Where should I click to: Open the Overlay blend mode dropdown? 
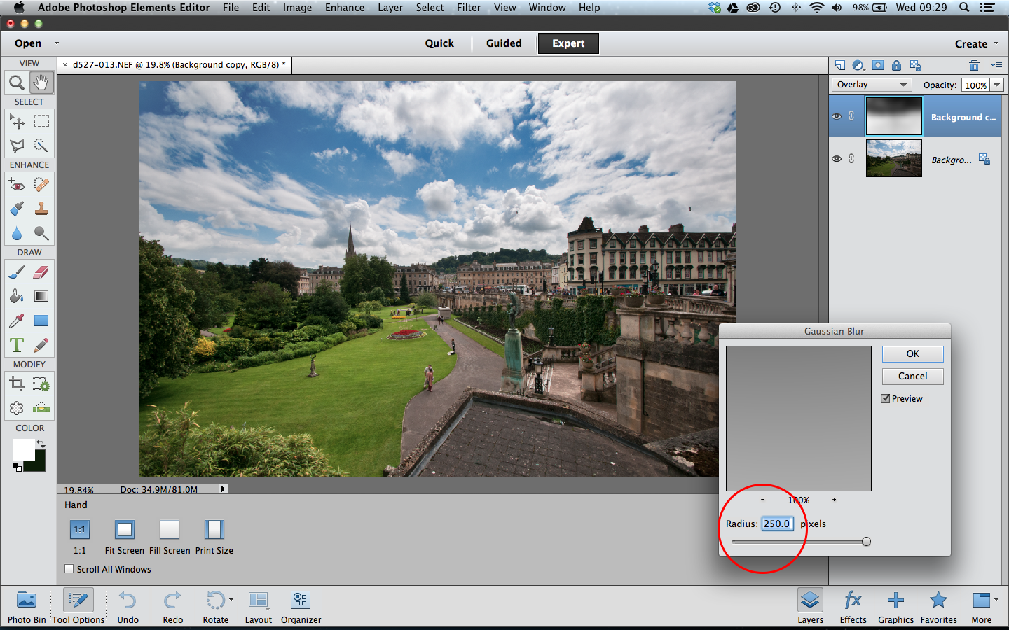pyautogui.click(x=871, y=84)
